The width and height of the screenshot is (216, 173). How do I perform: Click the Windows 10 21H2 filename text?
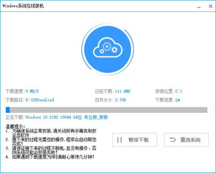click(x=67, y=117)
